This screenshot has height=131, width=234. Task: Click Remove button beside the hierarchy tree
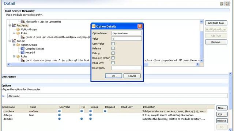[216, 42]
